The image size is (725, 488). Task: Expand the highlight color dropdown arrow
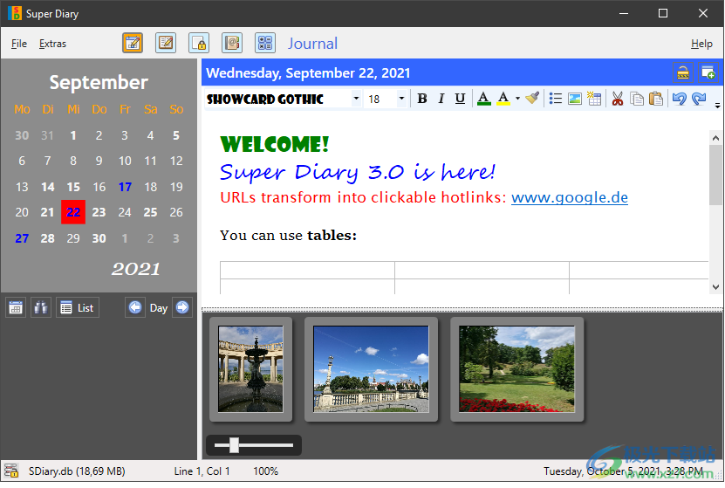517,99
